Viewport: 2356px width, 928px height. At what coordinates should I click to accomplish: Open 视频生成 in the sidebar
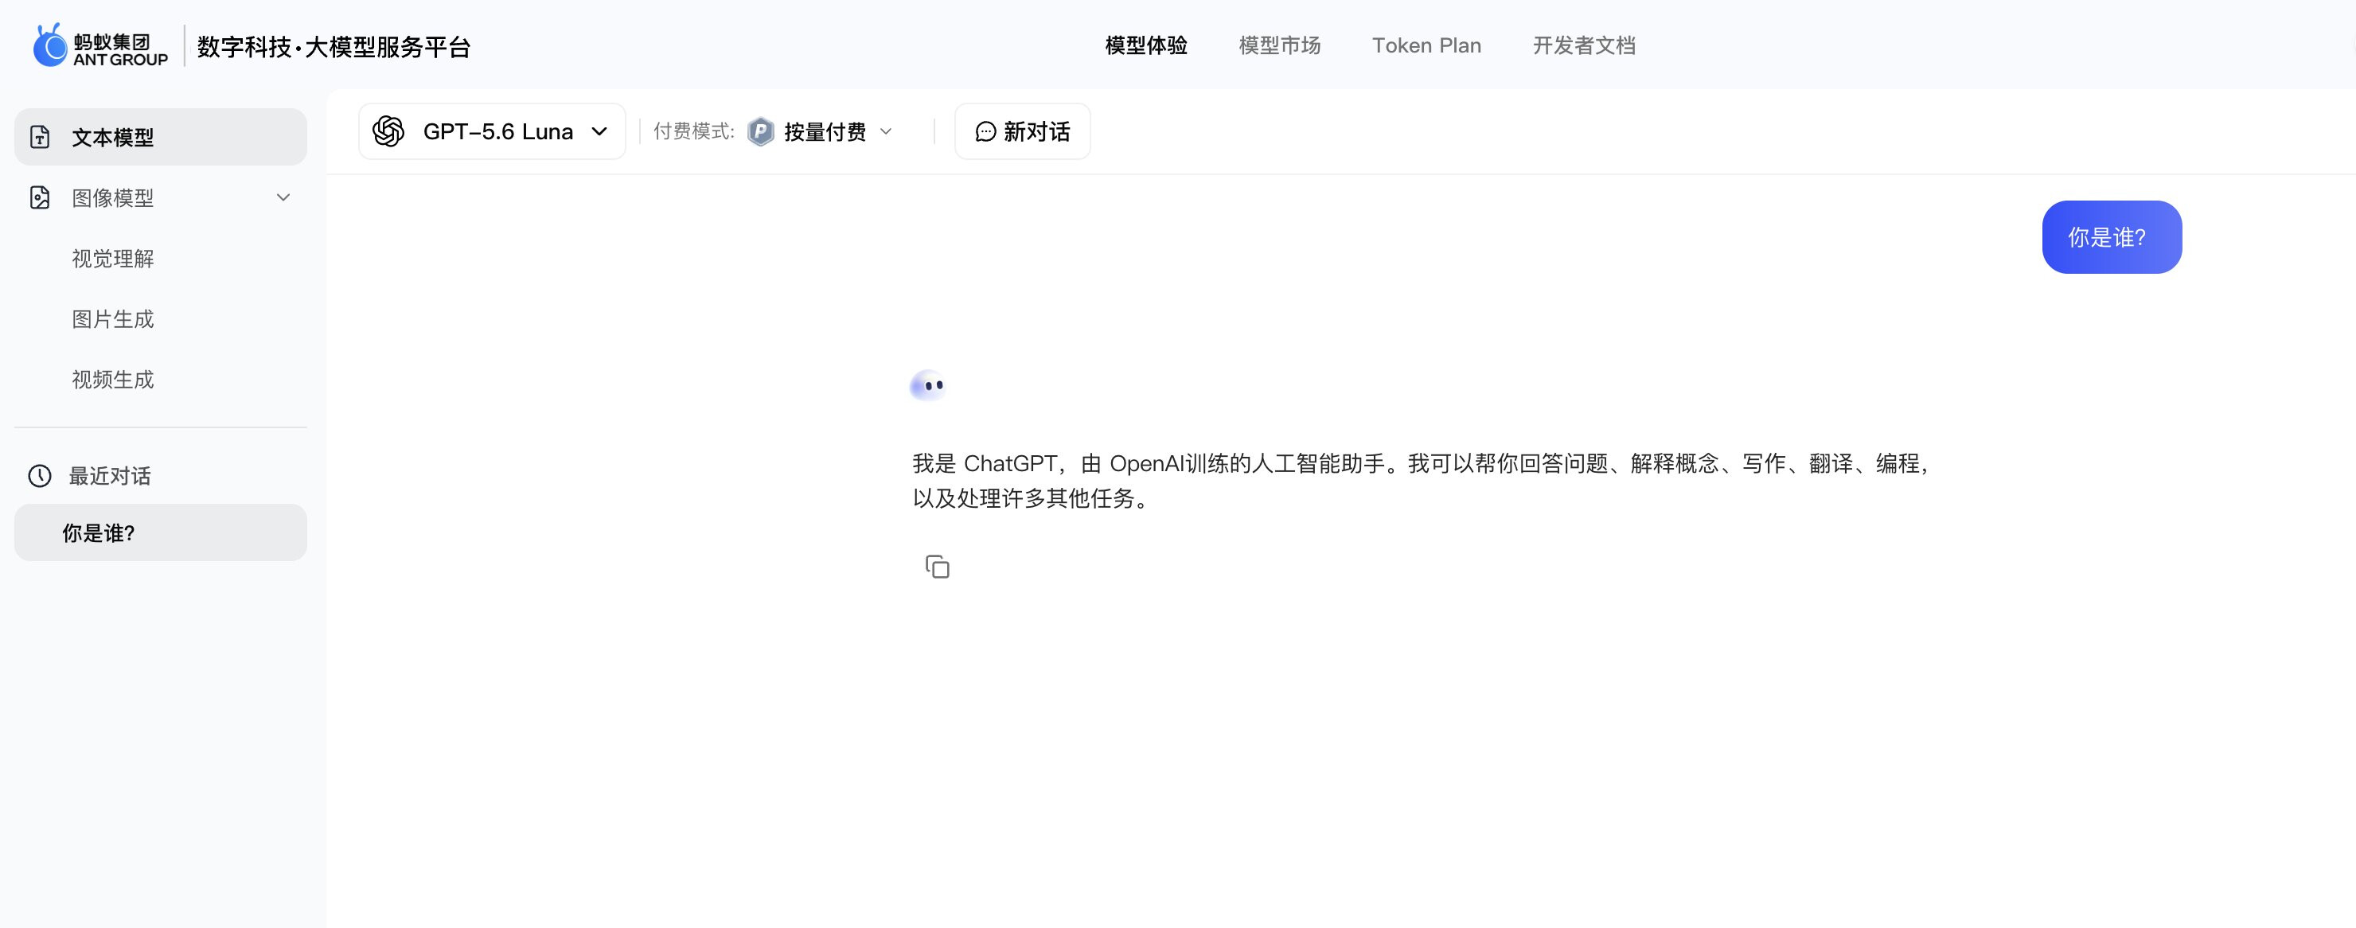point(113,380)
